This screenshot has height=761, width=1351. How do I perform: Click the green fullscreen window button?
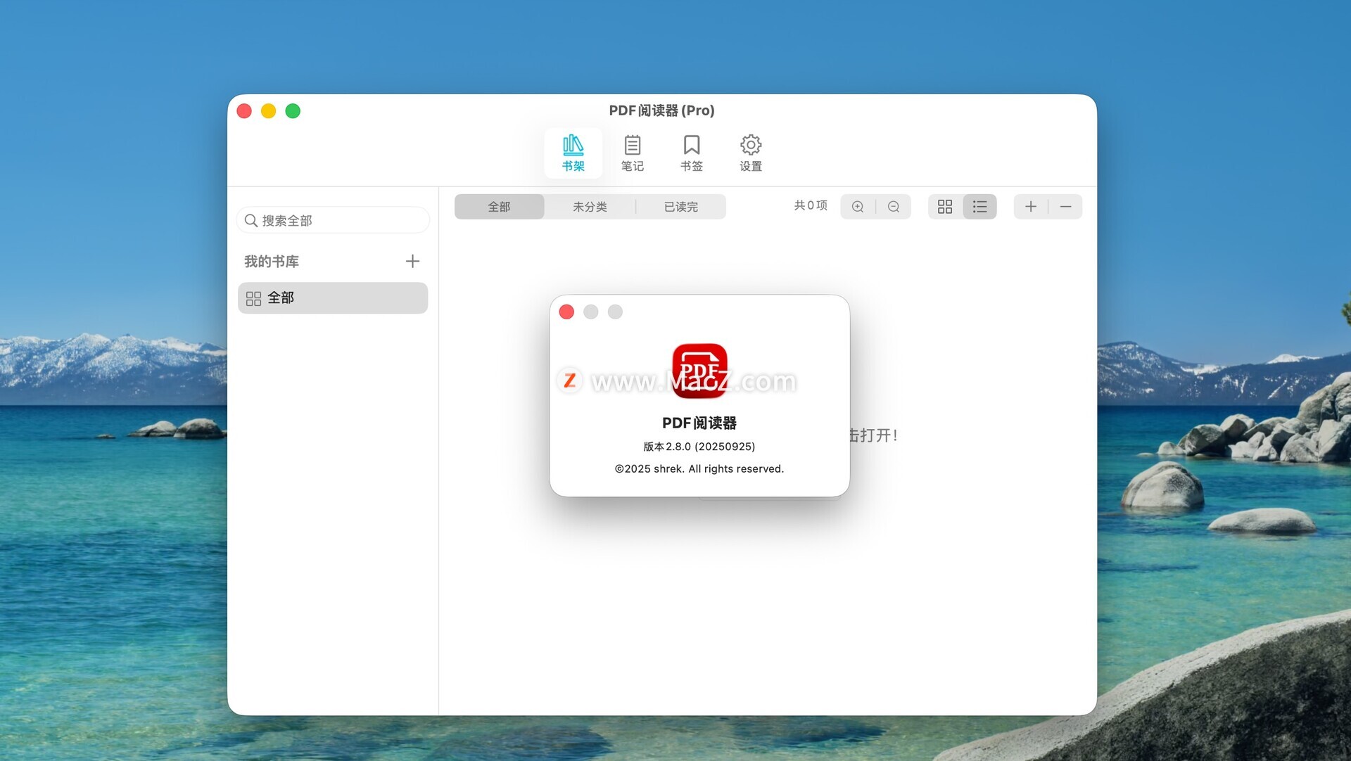(x=293, y=111)
